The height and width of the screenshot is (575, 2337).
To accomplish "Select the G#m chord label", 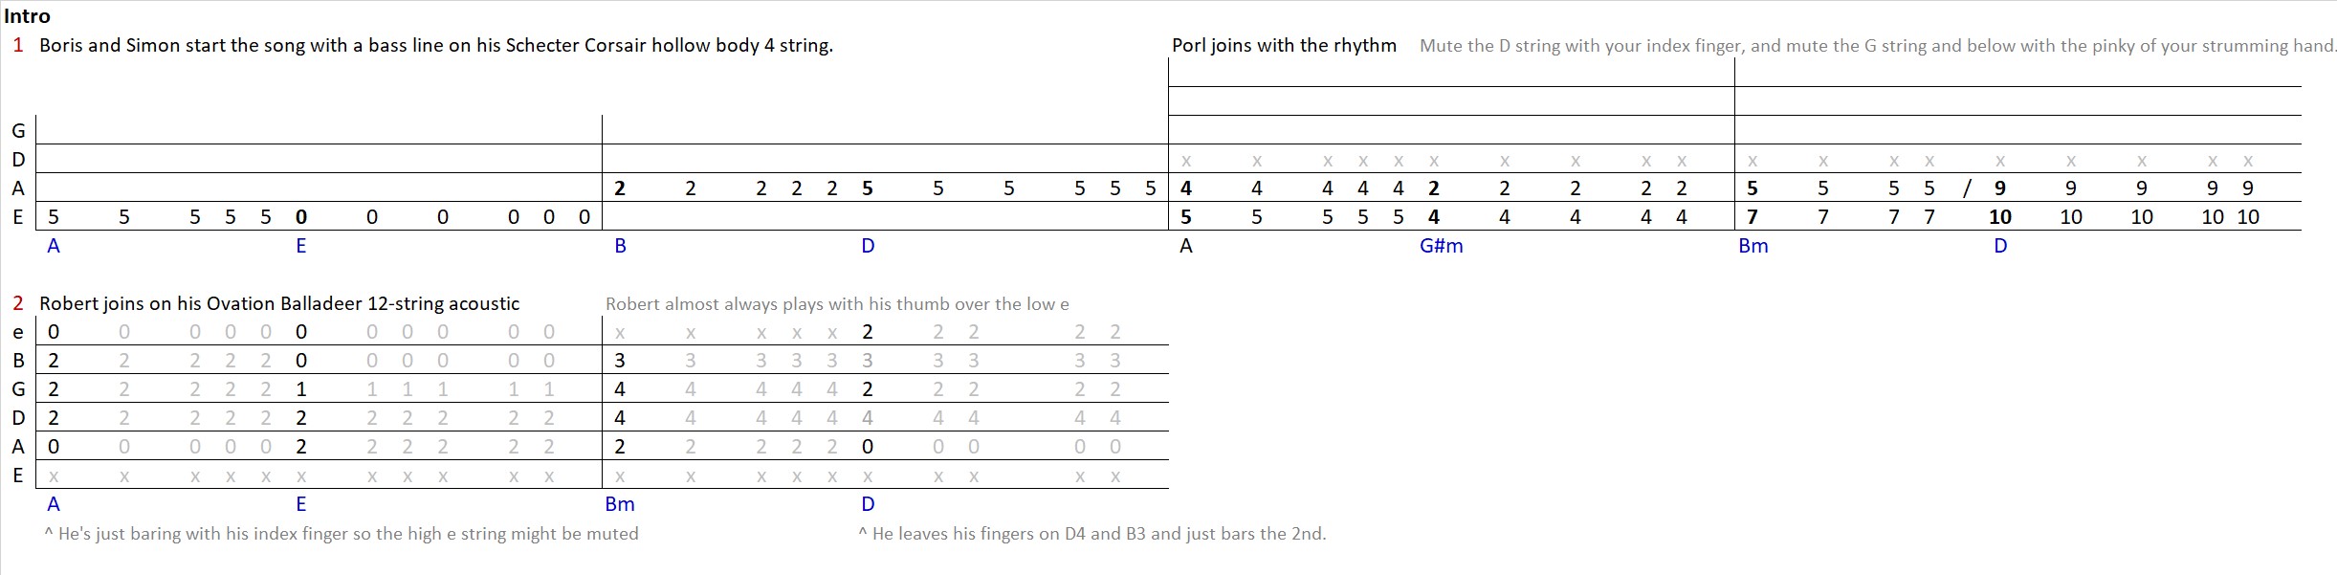I will pos(1441,246).
